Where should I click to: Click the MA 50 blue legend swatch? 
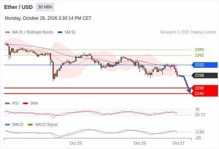pyautogui.click(x=60, y=32)
